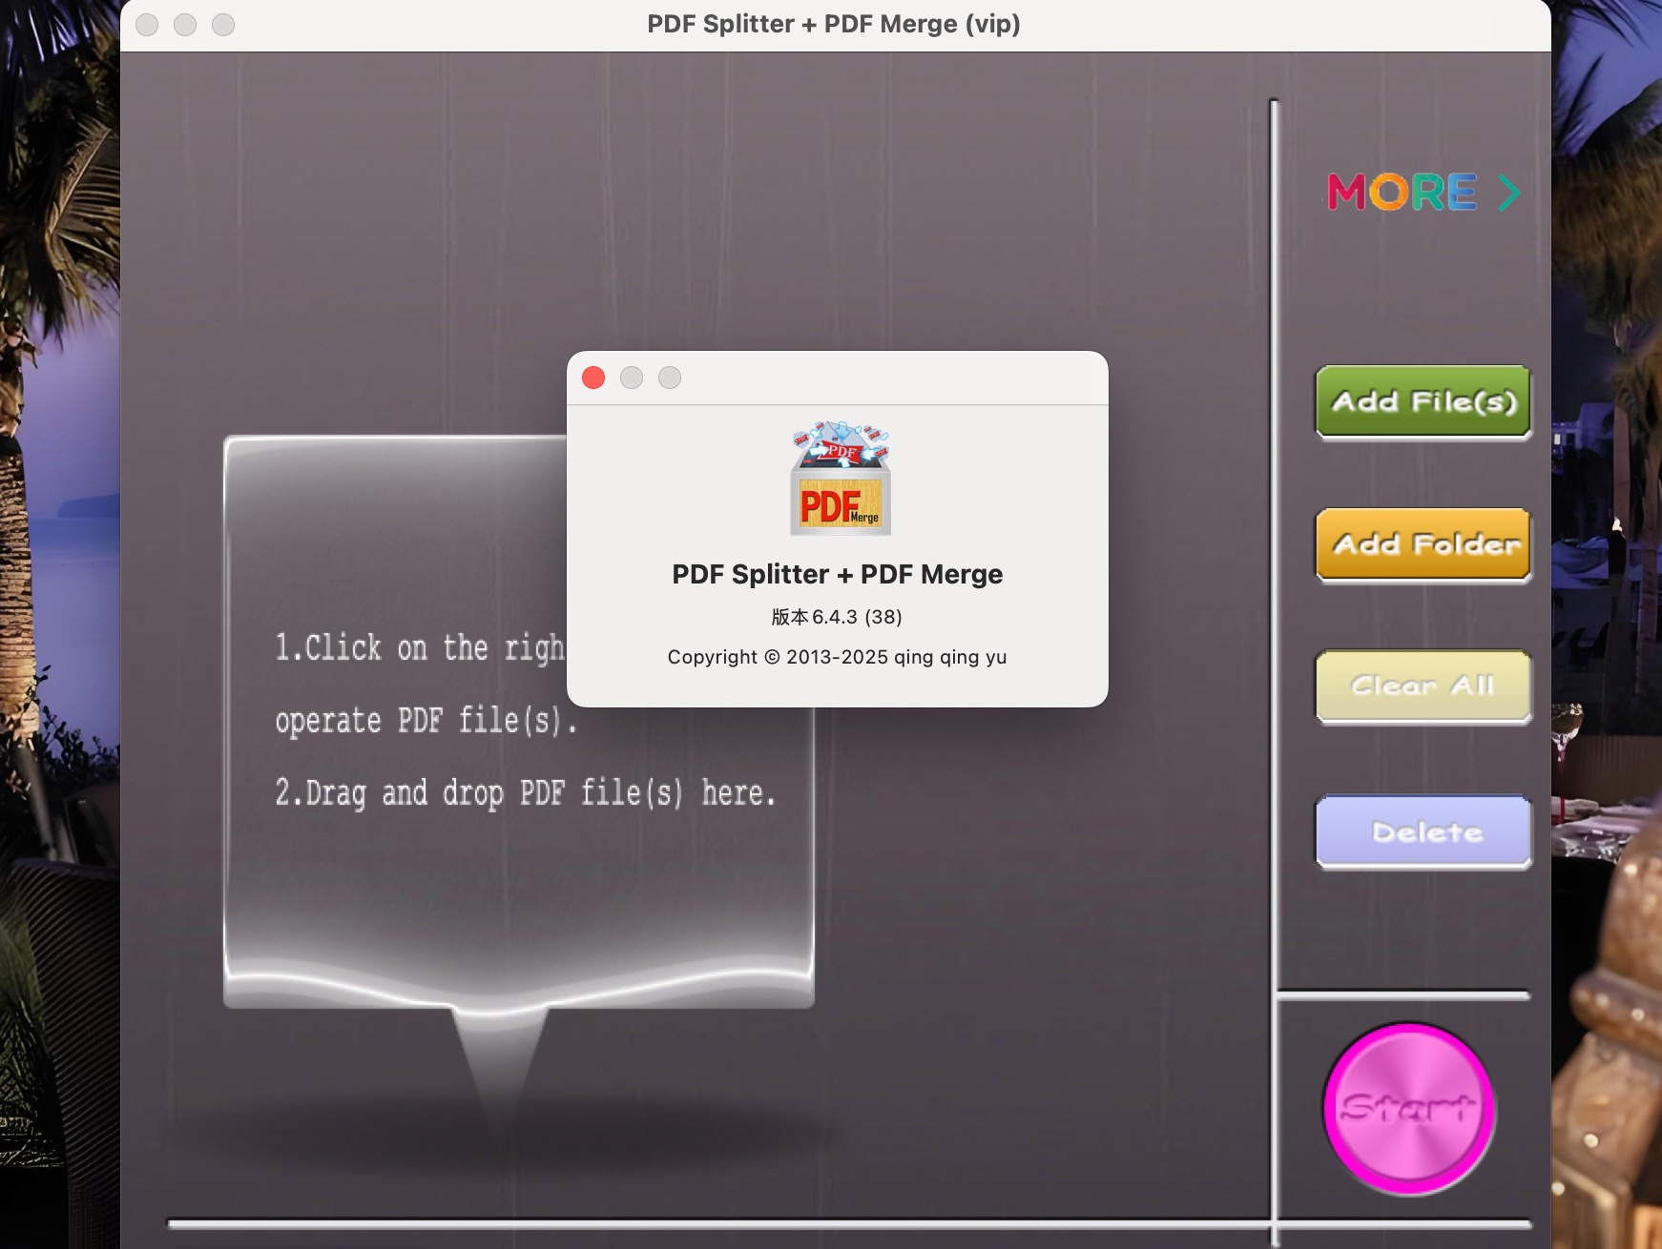Click the copyright 2013-2025 qing qing yu text
The height and width of the screenshot is (1249, 1662).
coord(837,657)
